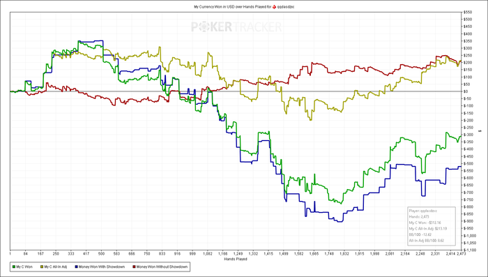Image resolution: width=488 pixels, height=277 pixels.
Task: Click the PokerStars site icon in chart title
Action: pyautogui.click(x=274, y=6)
